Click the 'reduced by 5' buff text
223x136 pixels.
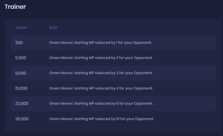click(101, 103)
